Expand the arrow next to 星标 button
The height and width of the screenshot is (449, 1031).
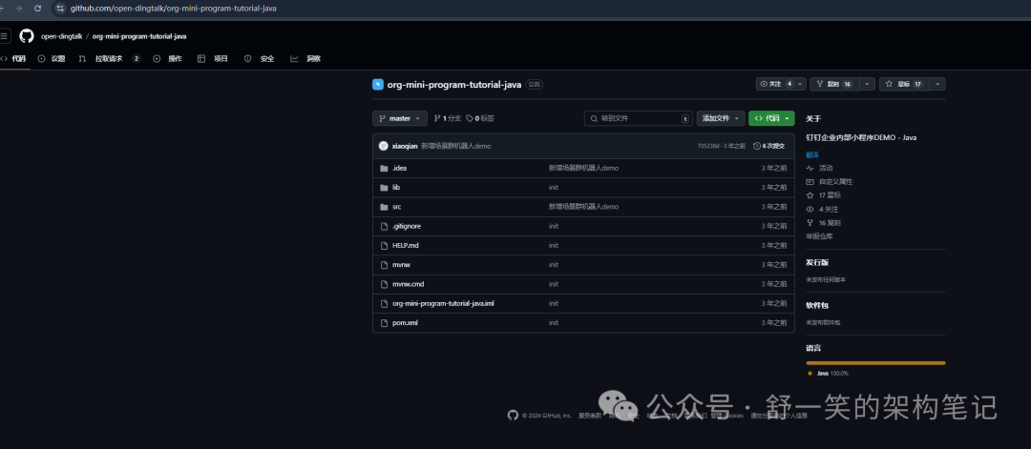pos(937,84)
